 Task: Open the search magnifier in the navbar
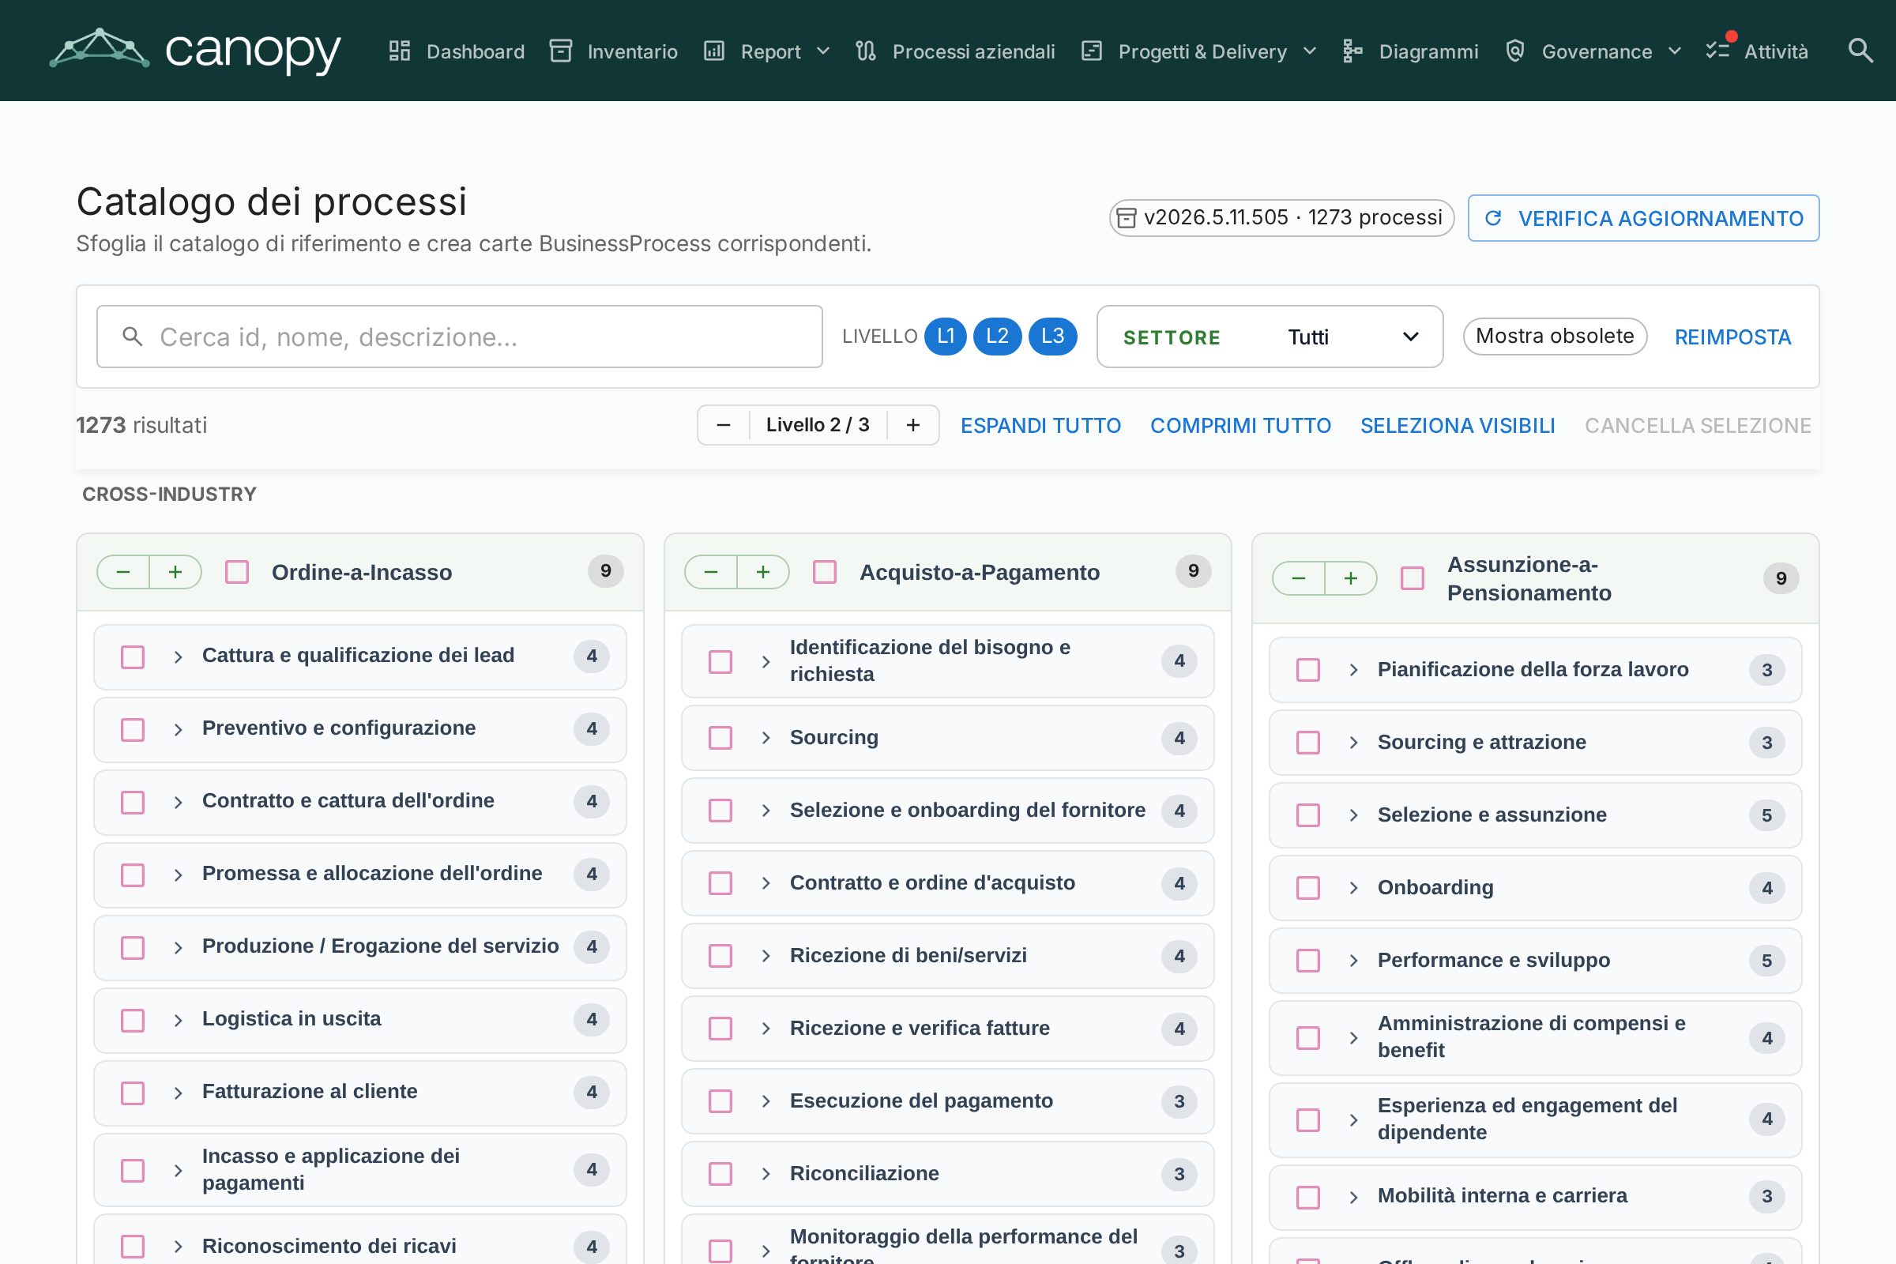[1860, 51]
